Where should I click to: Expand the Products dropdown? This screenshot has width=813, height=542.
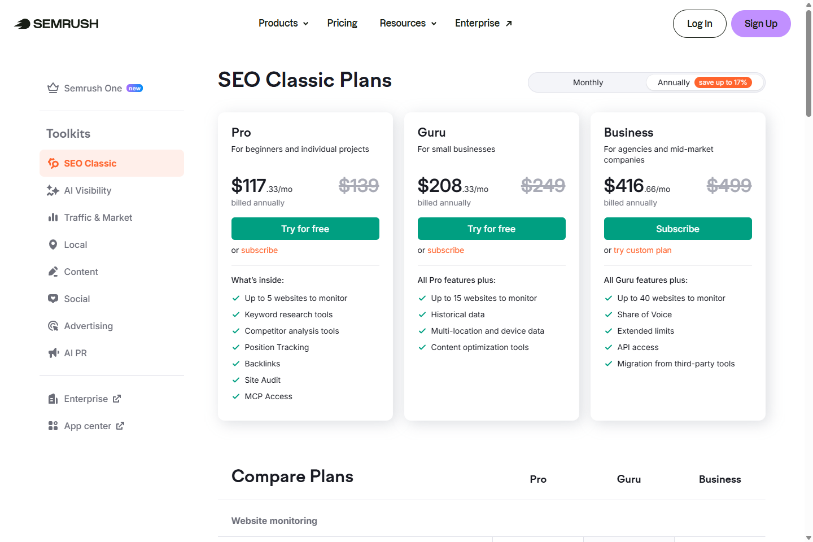coord(282,23)
